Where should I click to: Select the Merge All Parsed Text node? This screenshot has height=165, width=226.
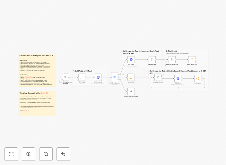[172, 60]
